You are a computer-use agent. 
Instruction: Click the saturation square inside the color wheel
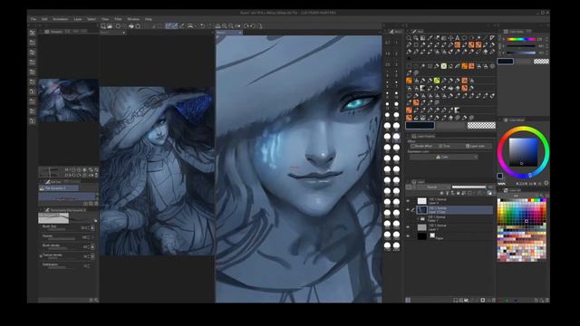click(x=523, y=152)
